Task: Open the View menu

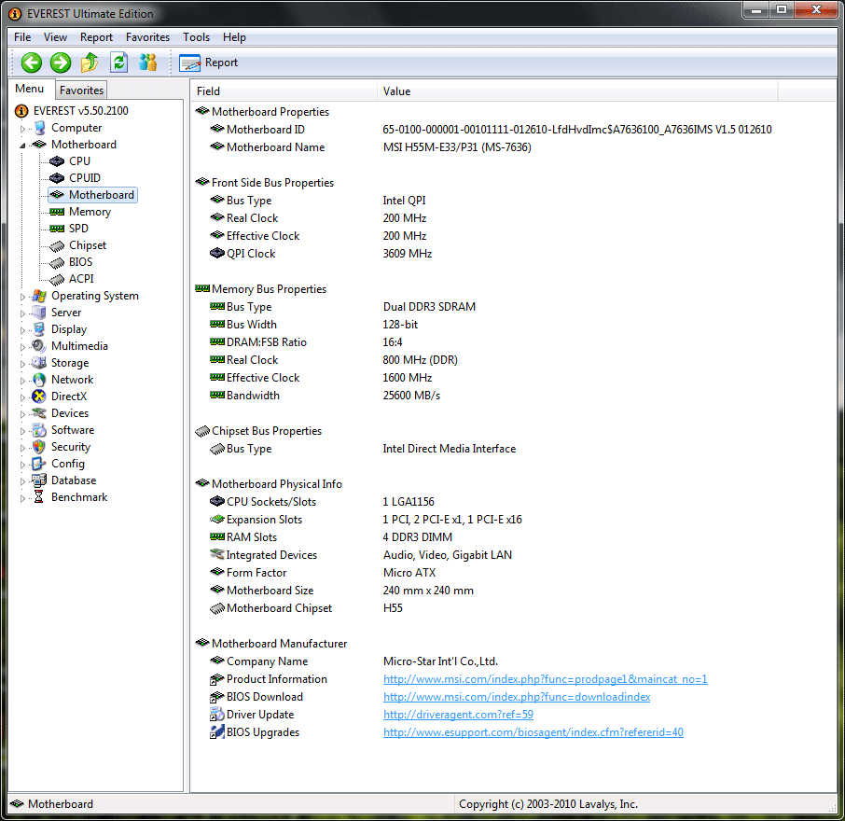Action: (56, 37)
